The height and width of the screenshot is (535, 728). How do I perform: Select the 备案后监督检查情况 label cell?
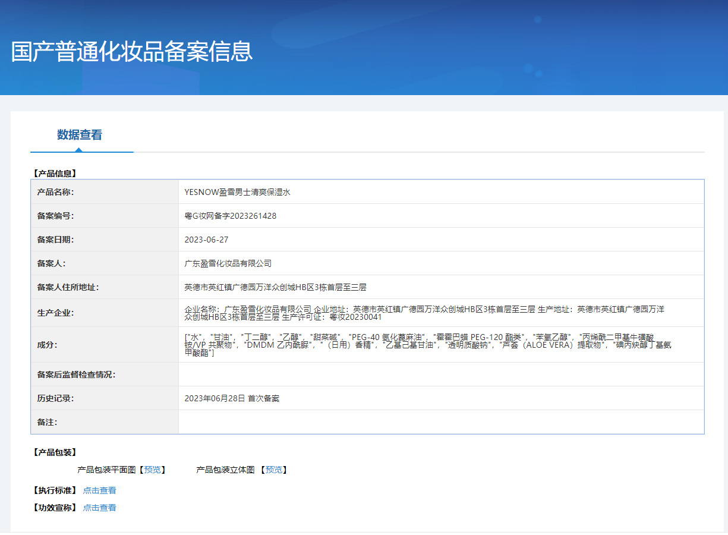[105, 374]
